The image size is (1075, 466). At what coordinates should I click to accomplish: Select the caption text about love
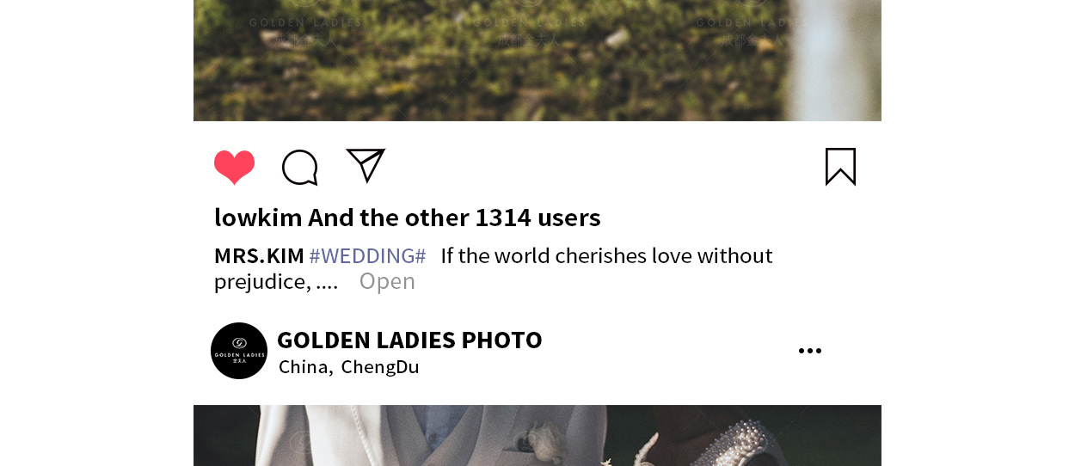pos(493,268)
